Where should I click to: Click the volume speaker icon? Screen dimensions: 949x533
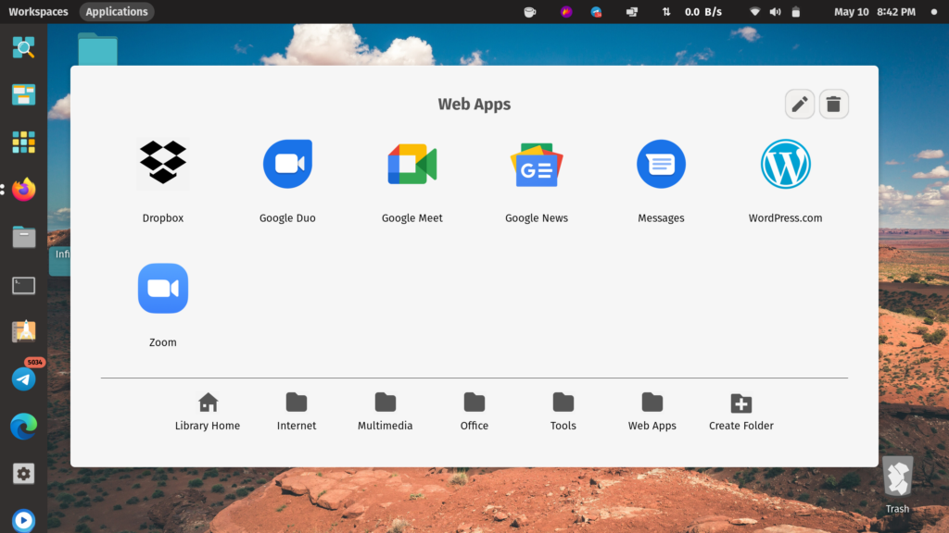776,11
